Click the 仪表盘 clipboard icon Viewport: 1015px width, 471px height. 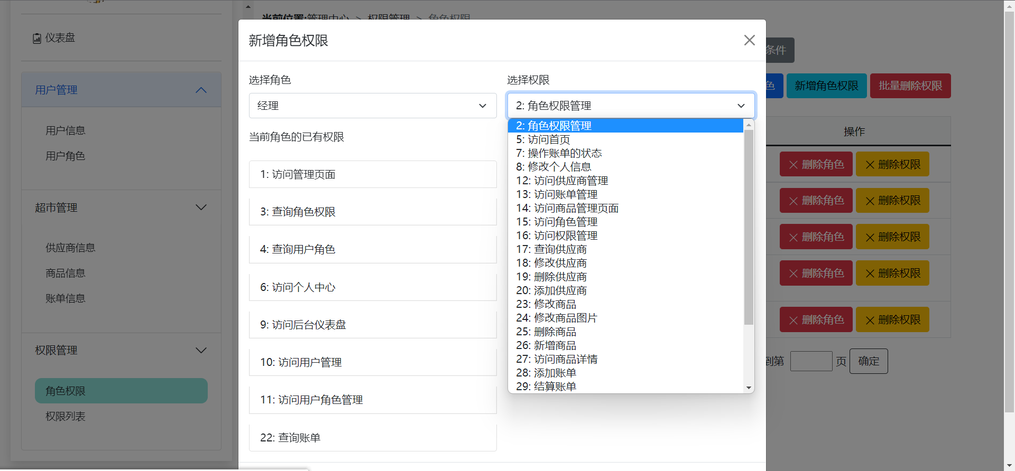tap(37, 39)
